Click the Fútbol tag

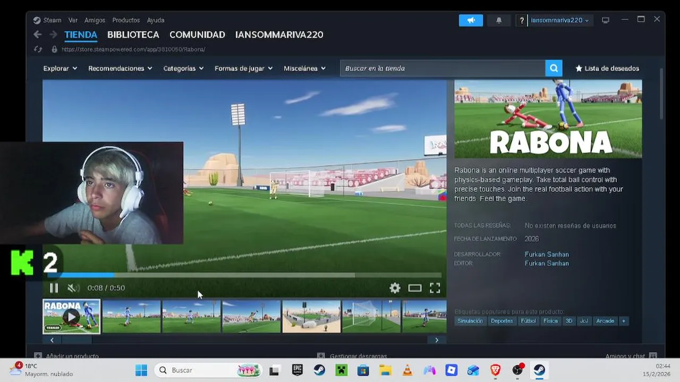click(x=529, y=321)
